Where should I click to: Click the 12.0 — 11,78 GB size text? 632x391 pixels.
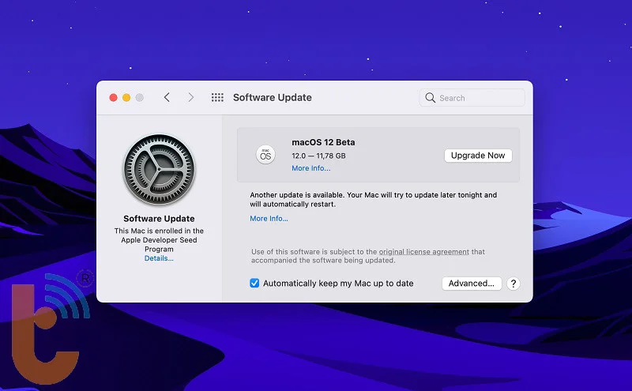[318, 156]
